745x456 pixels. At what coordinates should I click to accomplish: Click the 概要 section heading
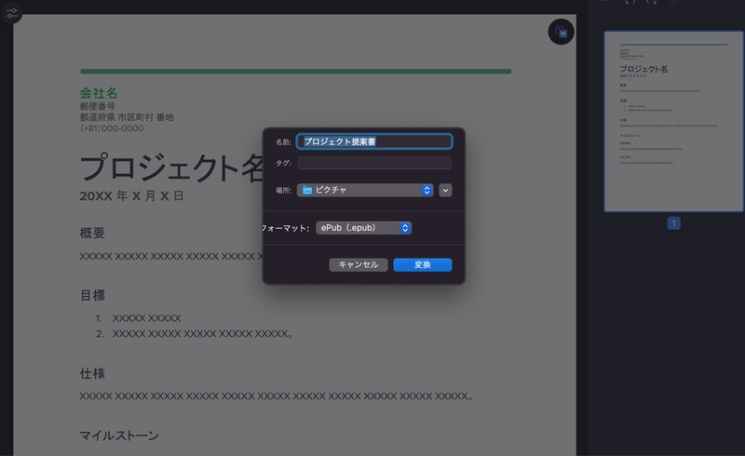click(x=92, y=233)
